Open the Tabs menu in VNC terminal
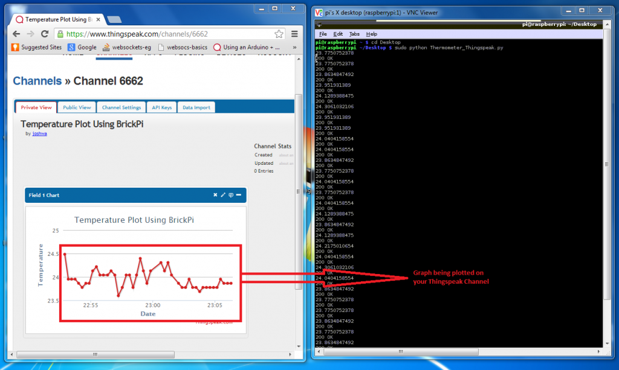 pos(354,34)
